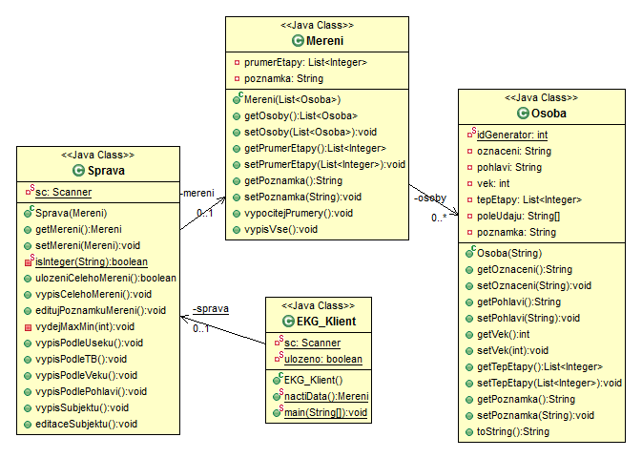Image resolution: width=642 pixels, height=458 pixels.
Task: Select method getPohlavi():String
Action: pos(519,302)
